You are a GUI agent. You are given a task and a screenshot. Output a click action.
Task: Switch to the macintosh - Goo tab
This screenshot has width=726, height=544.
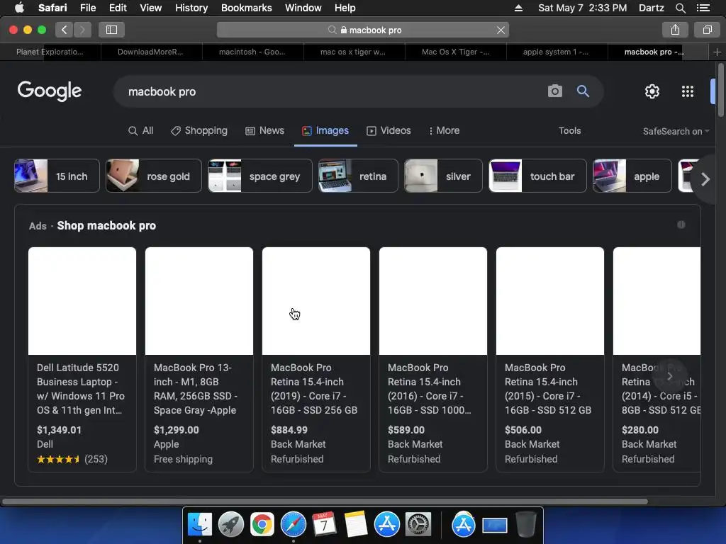252,52
